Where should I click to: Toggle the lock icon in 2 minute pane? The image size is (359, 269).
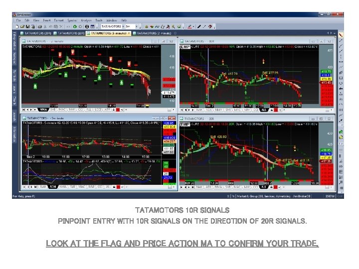coord(114,110)
